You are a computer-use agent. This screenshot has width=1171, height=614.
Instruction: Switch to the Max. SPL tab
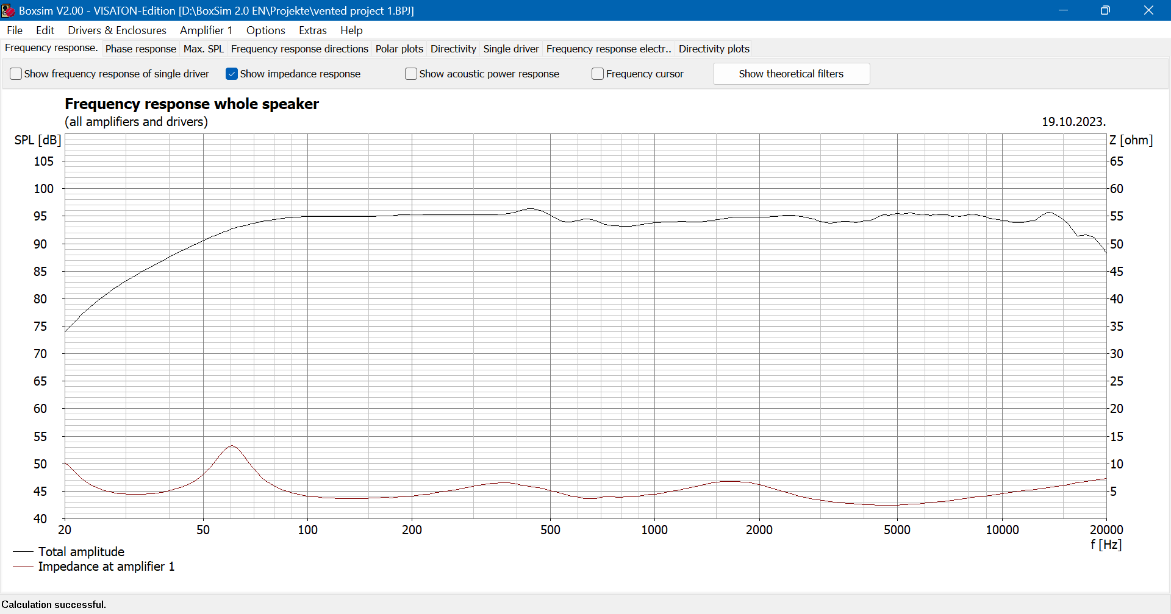pos(204,49)
